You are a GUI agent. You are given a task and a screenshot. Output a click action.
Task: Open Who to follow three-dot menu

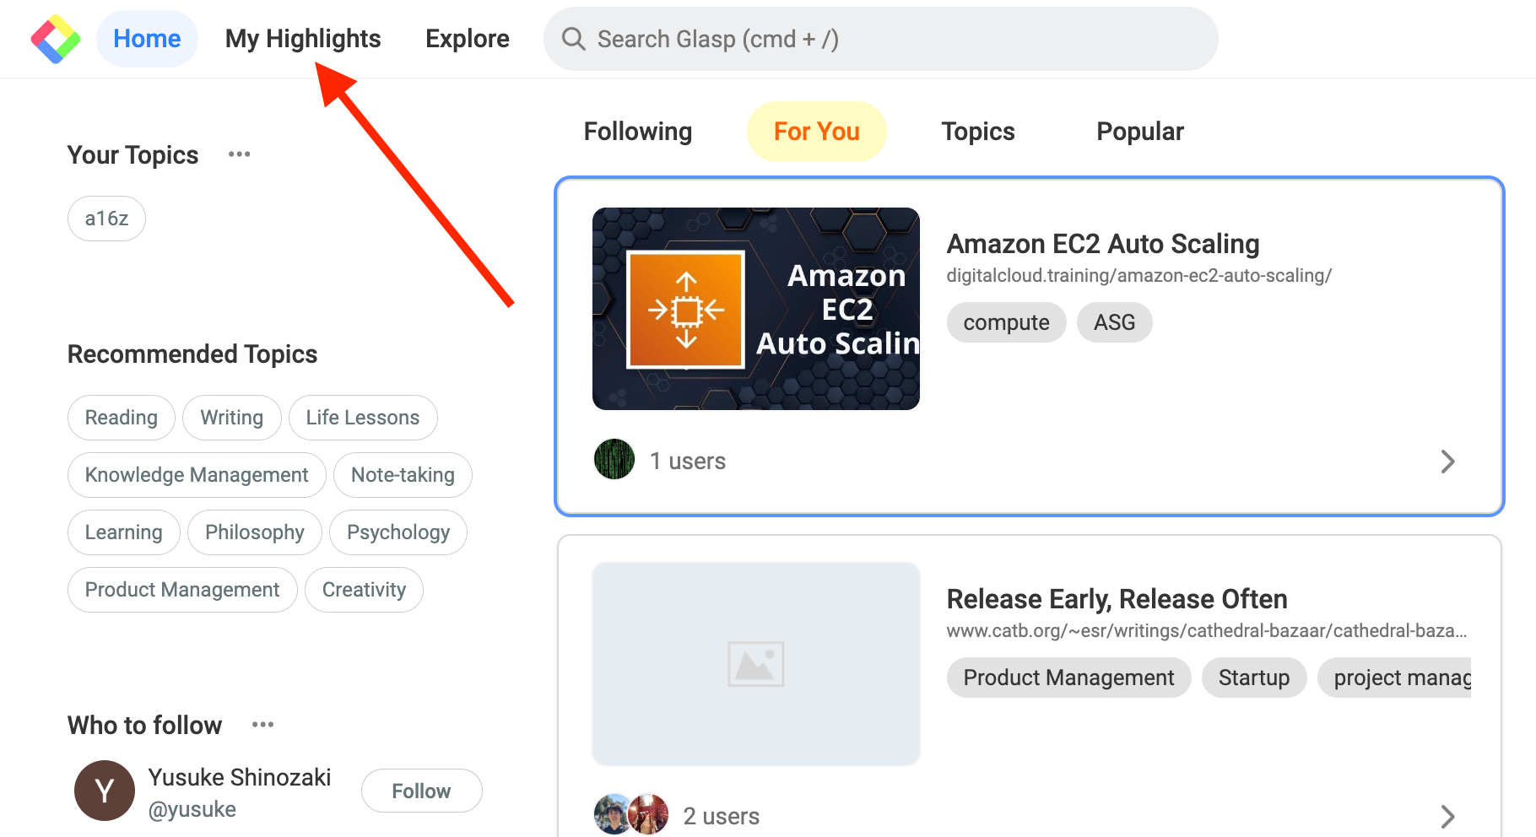tap(263, 725)
